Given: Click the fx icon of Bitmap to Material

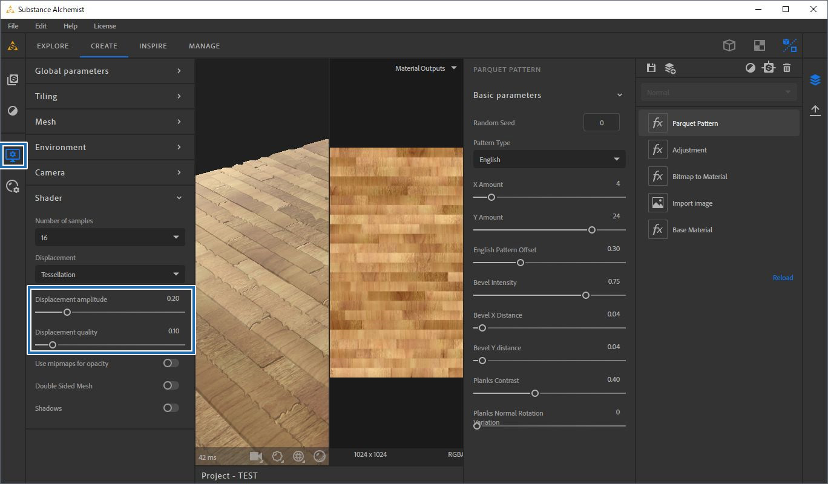Looking at the screenshot, I should 657,176.
